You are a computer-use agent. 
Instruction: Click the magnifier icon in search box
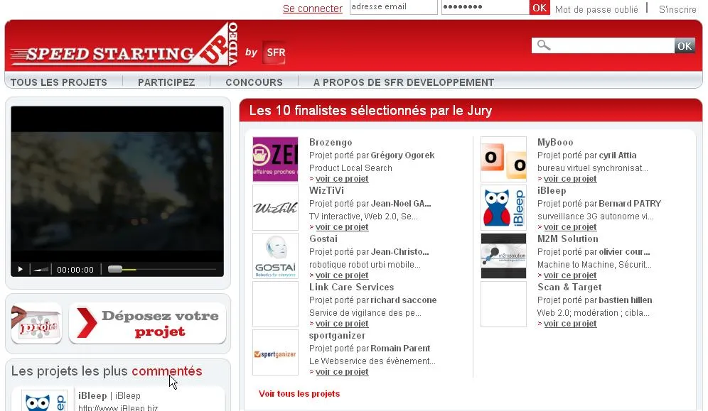[544, 45]
